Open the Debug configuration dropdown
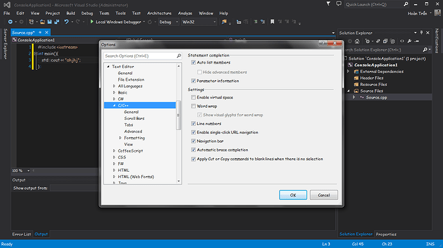This screenshot has width=443, height=248. click(x=168, y=22)
